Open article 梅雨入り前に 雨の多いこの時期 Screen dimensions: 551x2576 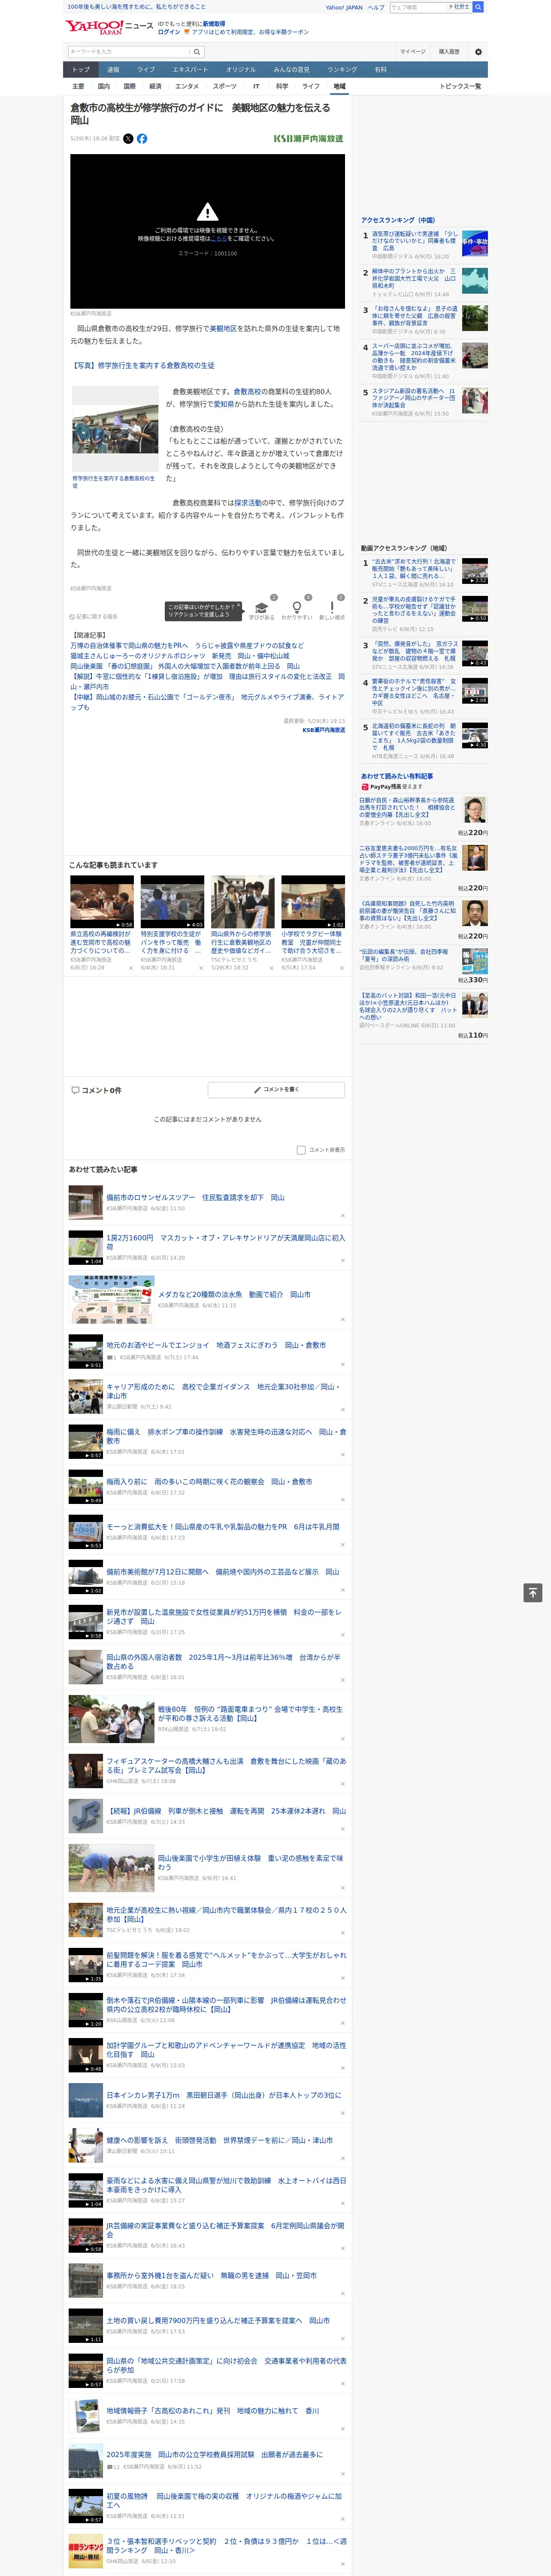pos(209,1482)
